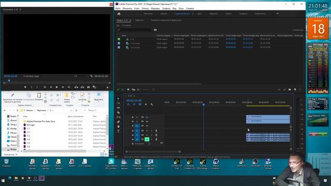Image resolution: width=331 pixels, height=186 pixels.
Task: Open Program monitor wrench settings
Action: click(91, 76)
